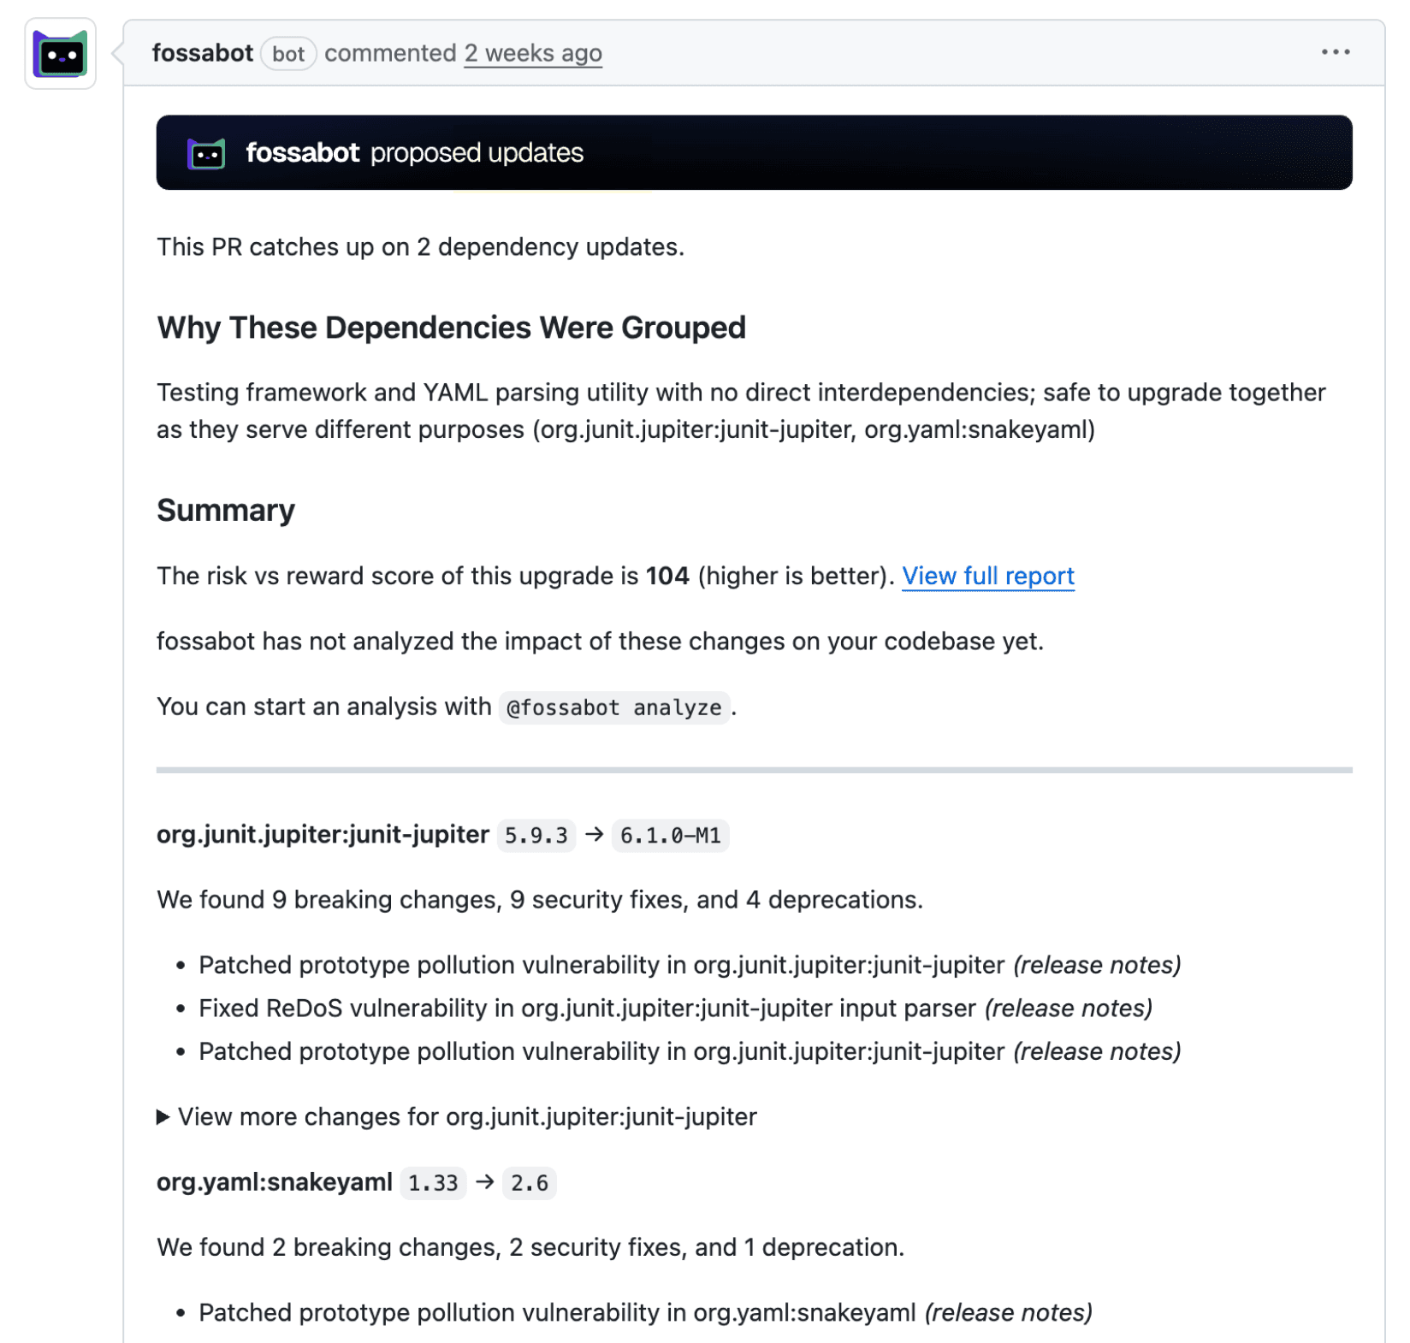The image size is (1410, 1343).
Task: Open the View full report link
Action: (x=988, y=577)
